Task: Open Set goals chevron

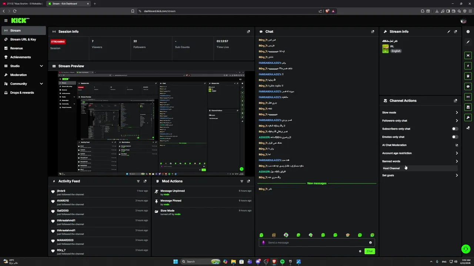Action: pyautogui.click(x=457, y=175)
